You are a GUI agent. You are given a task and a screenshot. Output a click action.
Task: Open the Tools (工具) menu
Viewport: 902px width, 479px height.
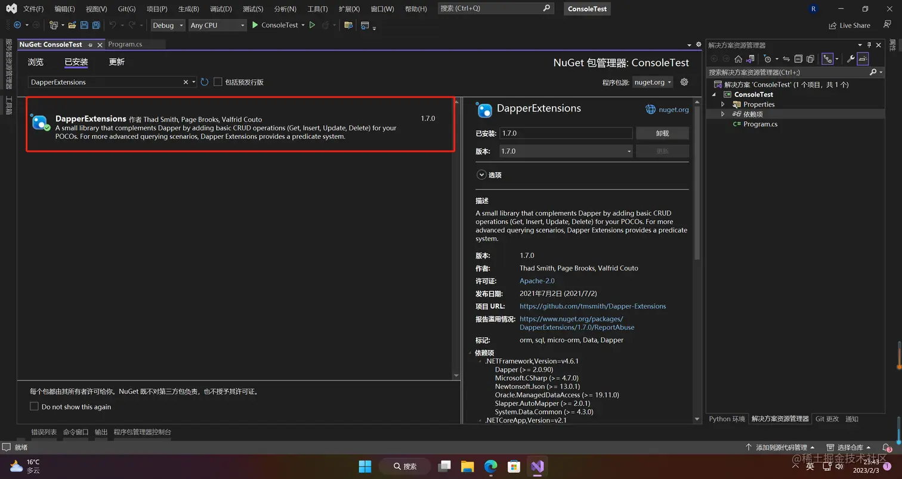[x=317, y=8]
